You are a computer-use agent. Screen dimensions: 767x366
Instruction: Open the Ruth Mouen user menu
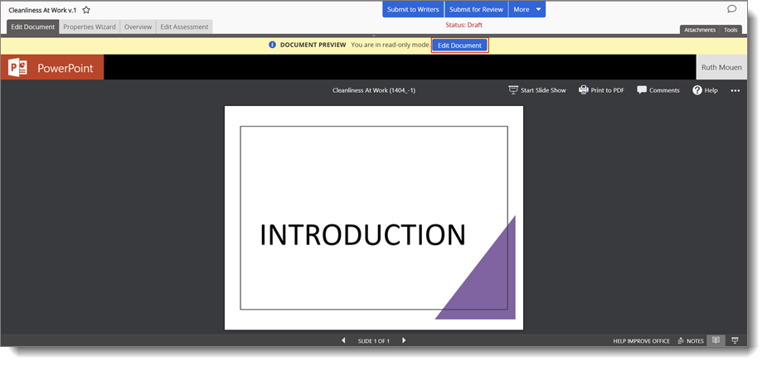coord(721,68)
